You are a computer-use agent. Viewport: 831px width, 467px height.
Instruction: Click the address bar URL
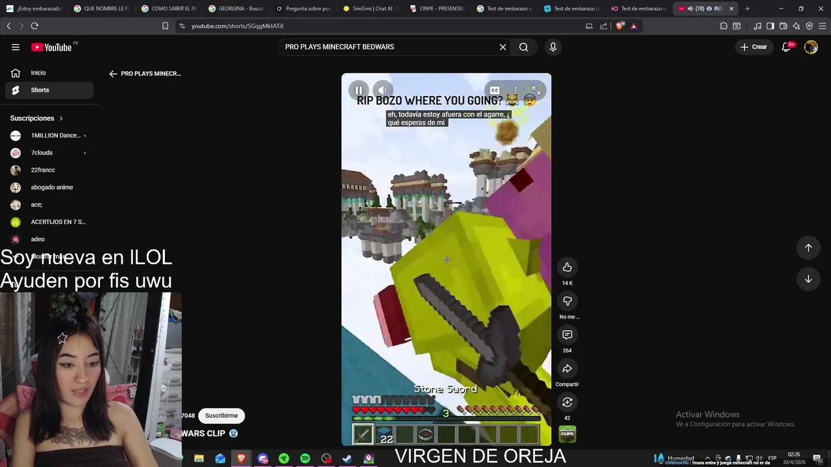coord(238,26)
